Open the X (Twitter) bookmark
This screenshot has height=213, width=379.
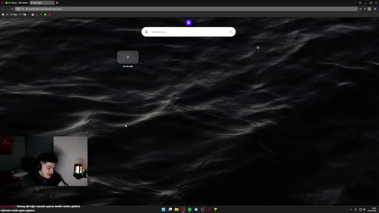[41, 14]
